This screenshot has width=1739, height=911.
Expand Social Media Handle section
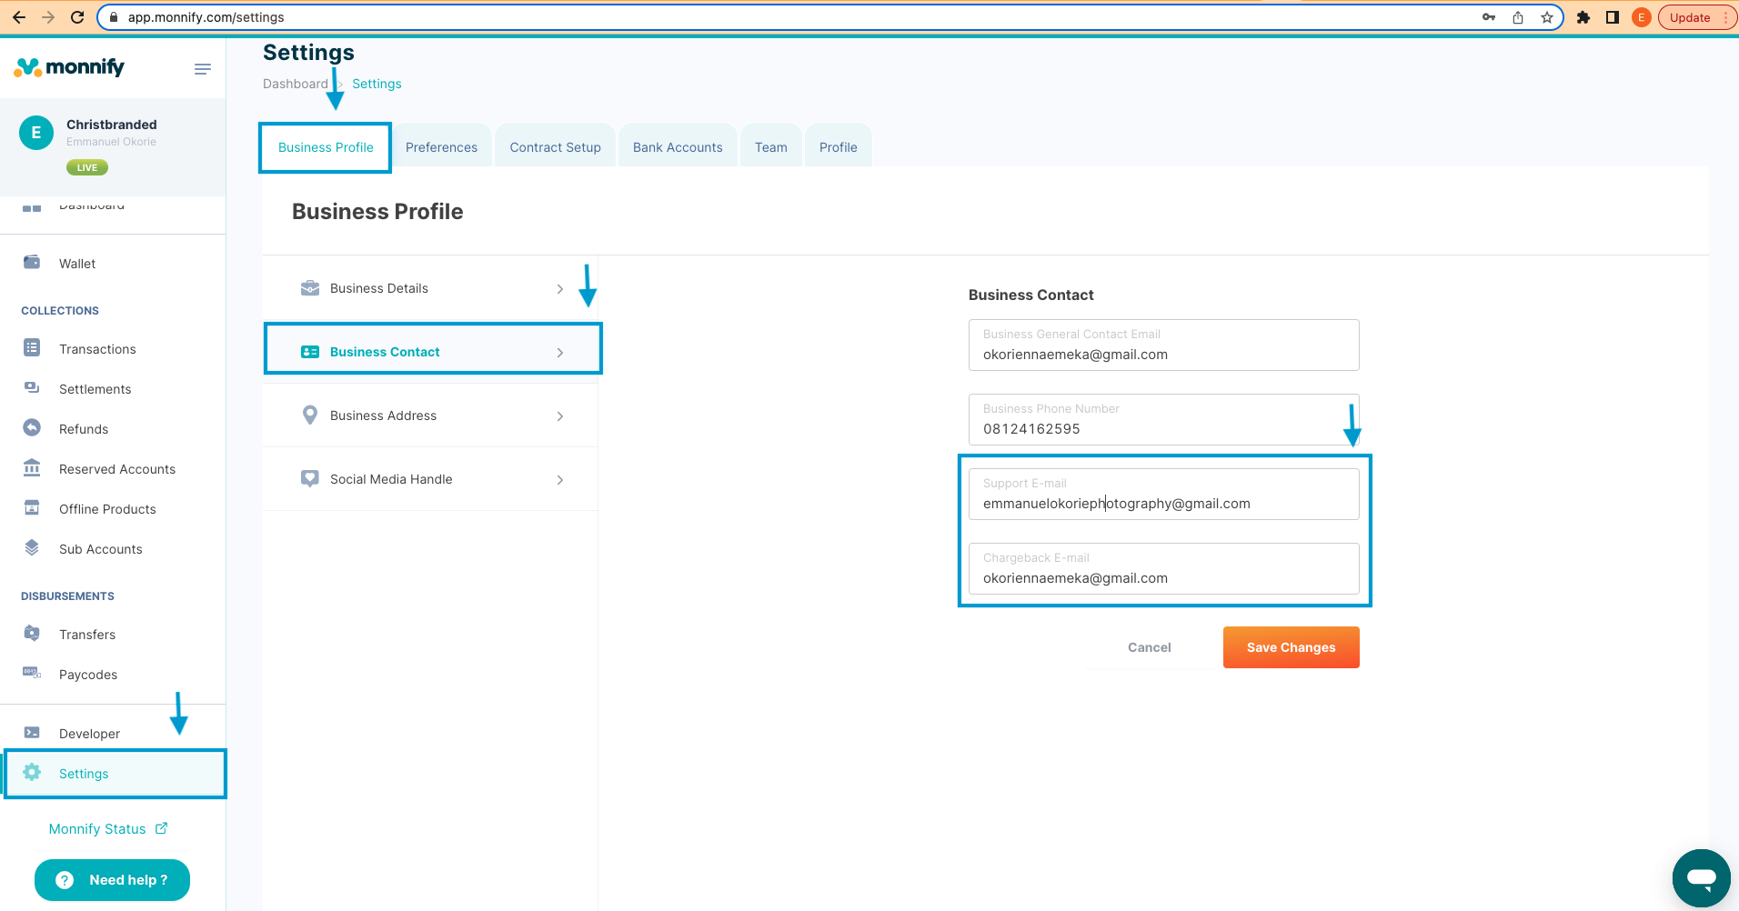point(430,479)
